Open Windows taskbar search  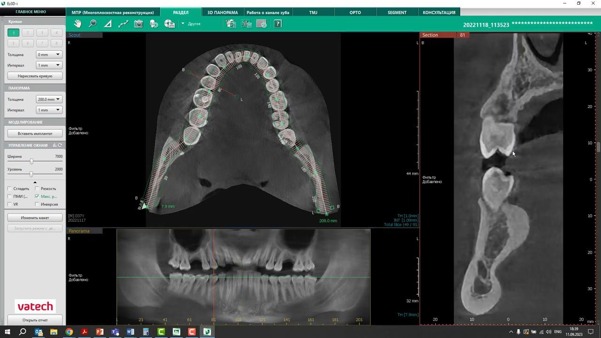(23, 332)
